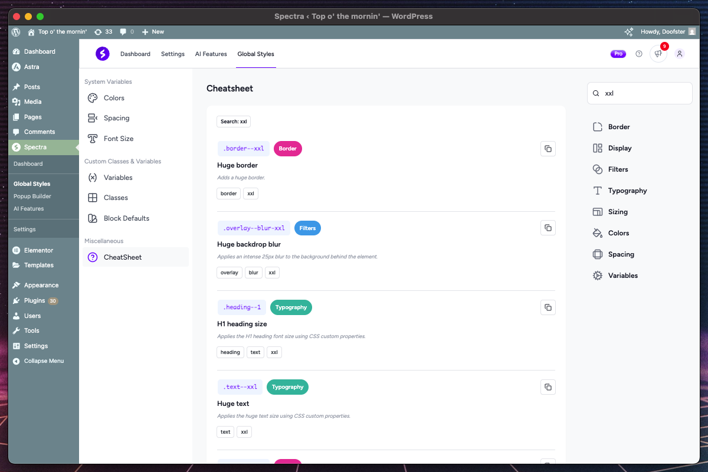Click the Pro badge button

click(x=618, y=54)
